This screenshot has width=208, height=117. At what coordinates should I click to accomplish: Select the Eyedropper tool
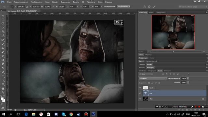tap(3, 35)
